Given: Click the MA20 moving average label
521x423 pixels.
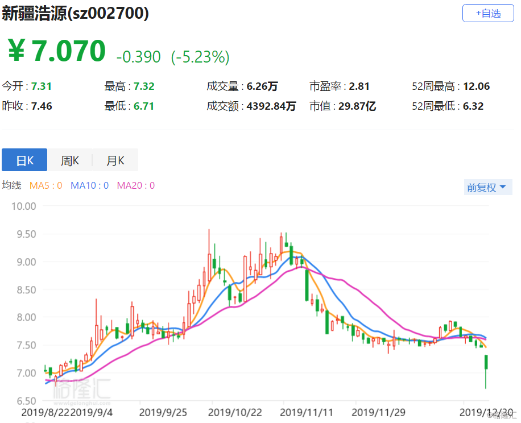Looking at the screenshot, I should tap(136, 185).
